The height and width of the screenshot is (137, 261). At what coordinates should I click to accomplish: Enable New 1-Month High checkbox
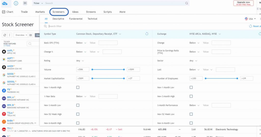[x=78, y=87]
